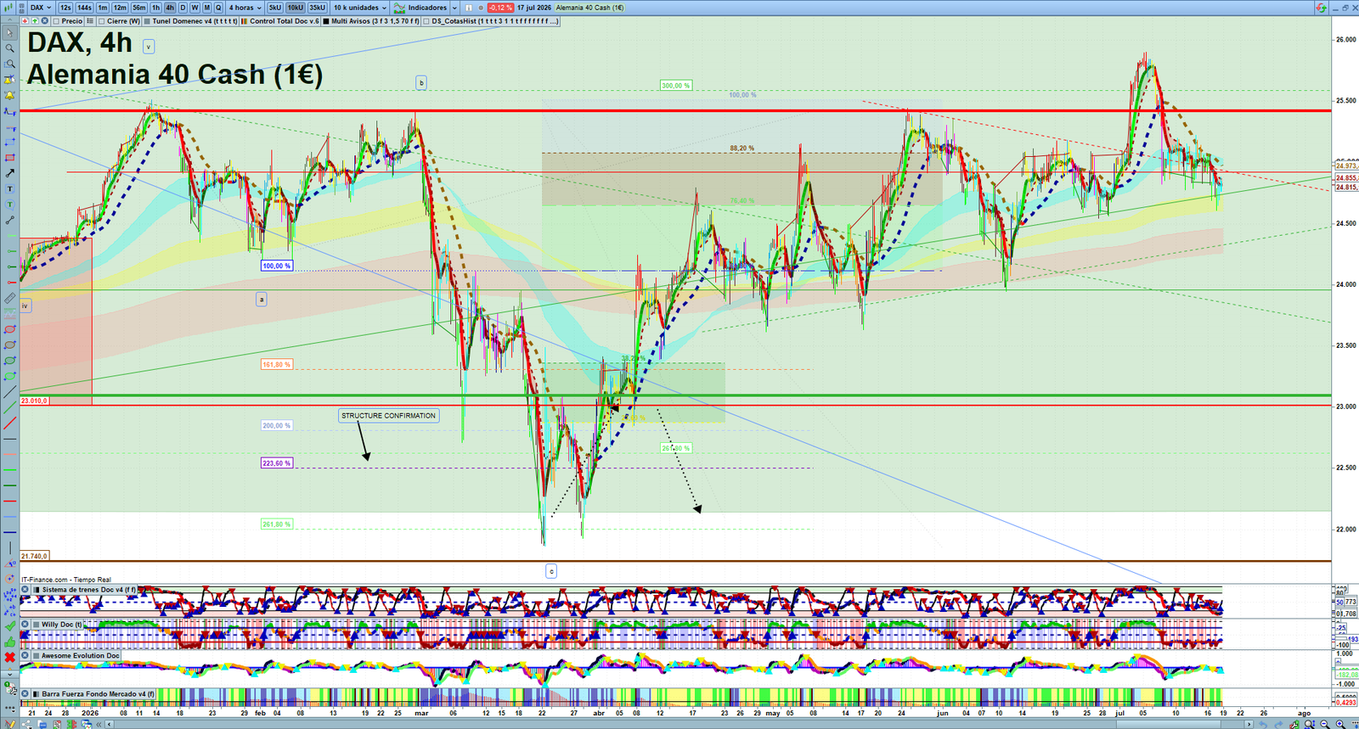Close the Sistema de trenes Doc v4 indicator
The width and height of the screenshot is (1359, 729).
[25, 589]
